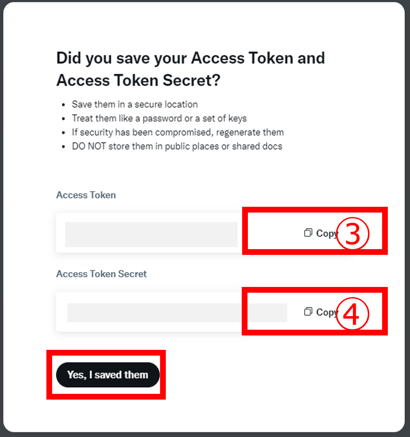Click the bullet point dot before 'Save them'
This screenshot has width=410, height=437.
[x=64, y=105]
